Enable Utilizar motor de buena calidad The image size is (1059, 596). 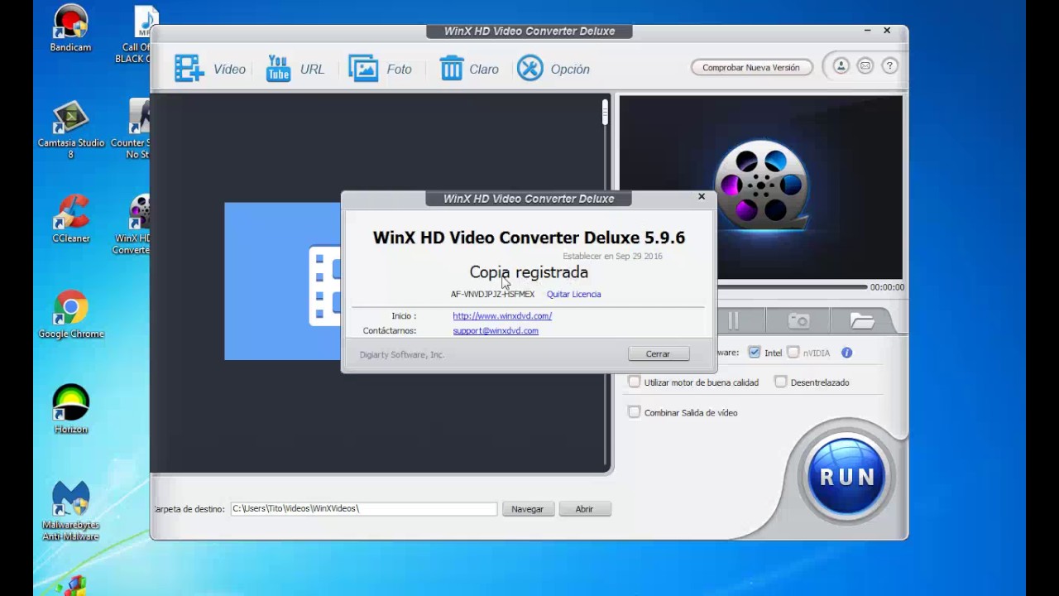coord(635,382)
